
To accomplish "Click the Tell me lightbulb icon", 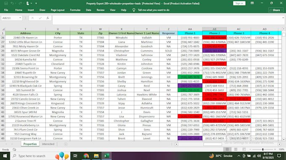I will click(x=134, y=10).
